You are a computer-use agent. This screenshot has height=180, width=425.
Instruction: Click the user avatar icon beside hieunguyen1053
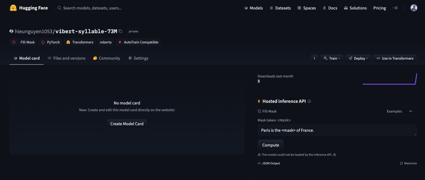11,31
